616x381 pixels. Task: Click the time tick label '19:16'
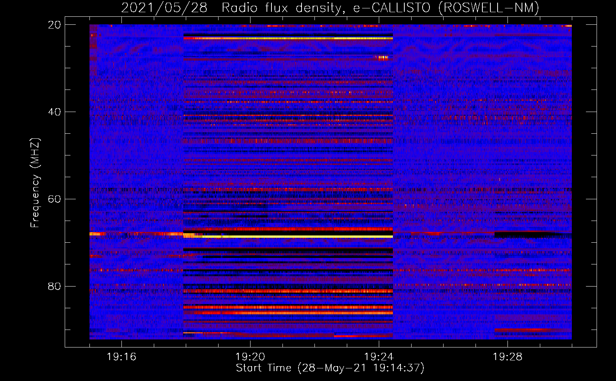[x=121, y=357]
